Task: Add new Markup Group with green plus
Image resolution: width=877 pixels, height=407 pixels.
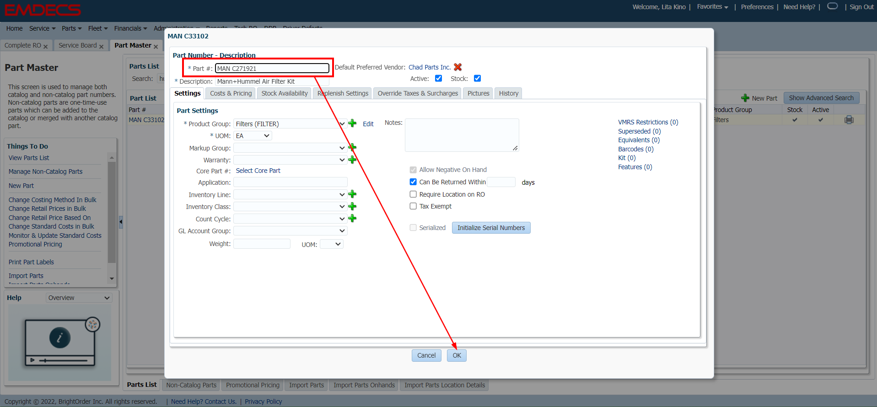Action: tap(352, 147)
